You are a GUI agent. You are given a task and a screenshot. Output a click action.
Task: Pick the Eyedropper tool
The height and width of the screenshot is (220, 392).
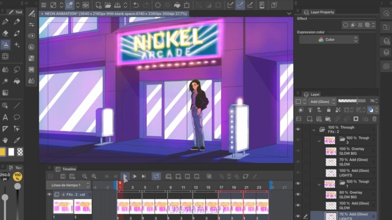tap(17, 140)
